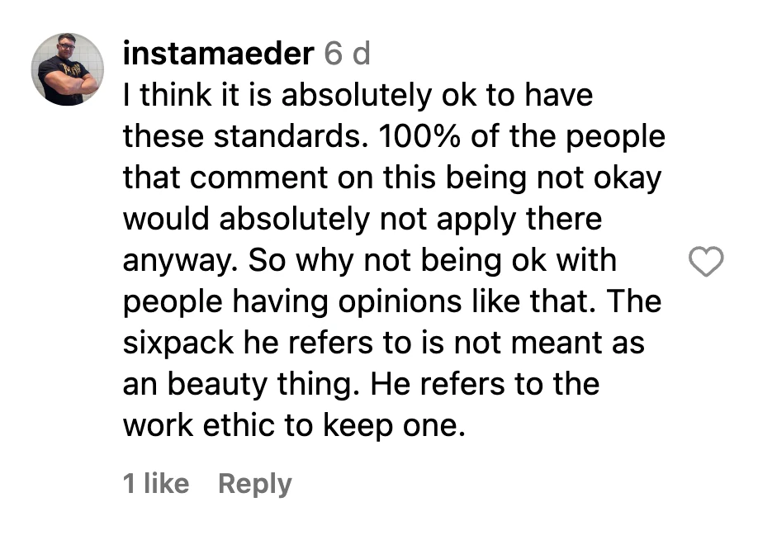This screenshot has height=545, width=758.
Task: Click the word 'sixpack' in the comment
Action: point(179,344)
